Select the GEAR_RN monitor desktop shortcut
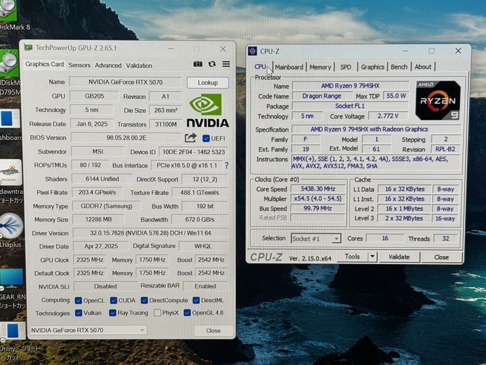This screenshot has height=365, width=486. (x=12, y=288)
